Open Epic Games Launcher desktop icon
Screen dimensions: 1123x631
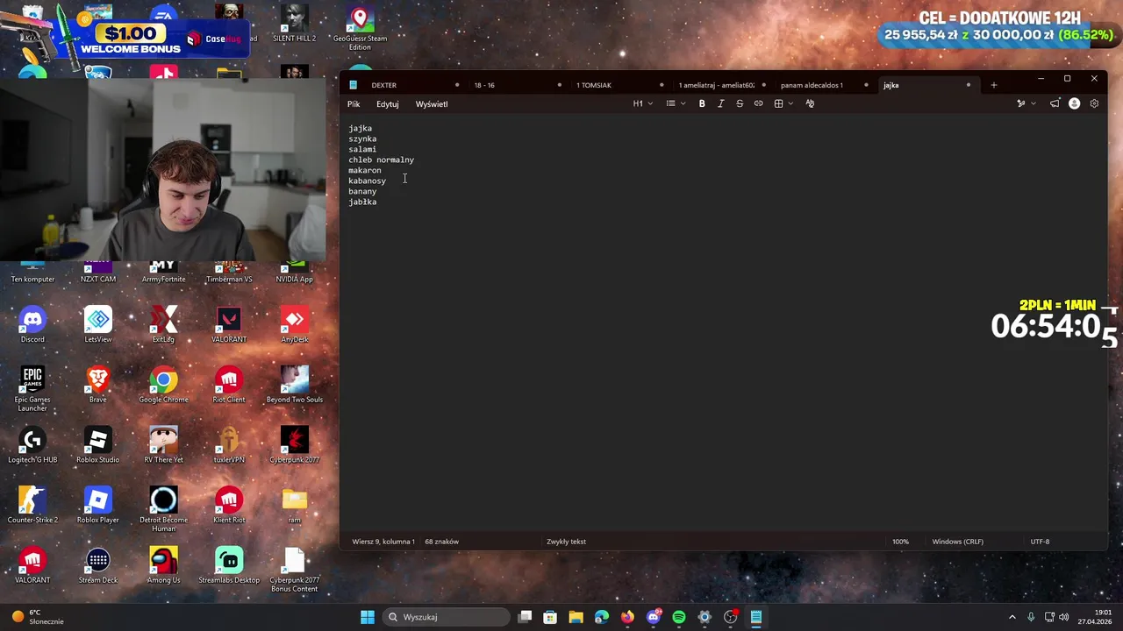tap(32, 389)
